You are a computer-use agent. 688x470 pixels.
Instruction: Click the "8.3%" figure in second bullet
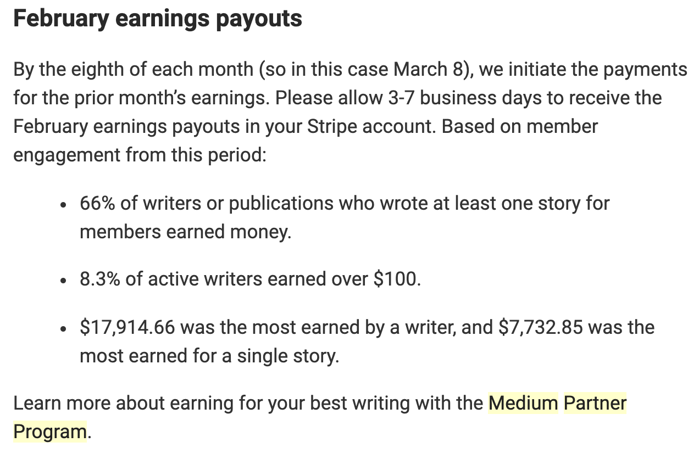(100, 279)
